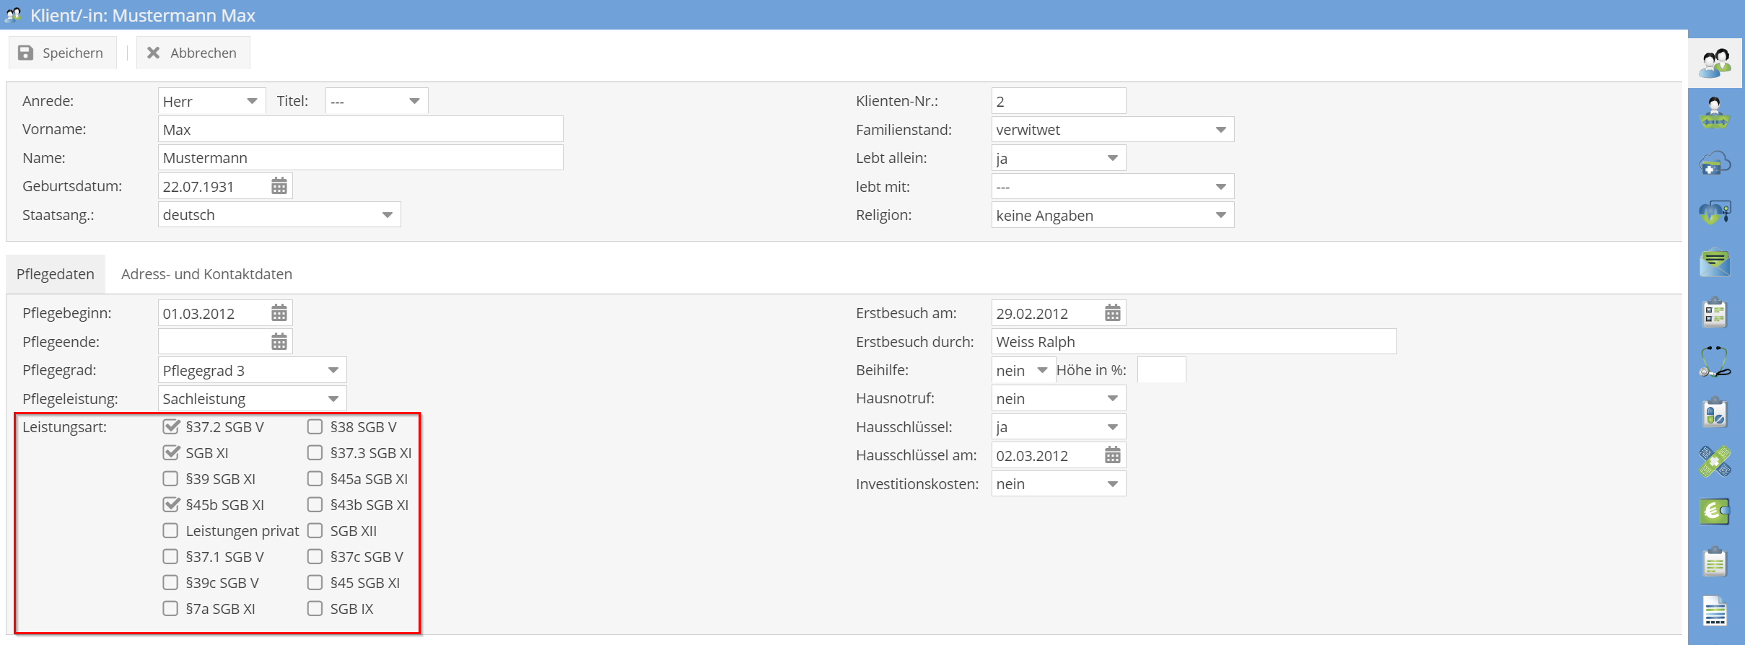Click the Erstbesuch durch field
Viewport: 1745px width, 645px height.
tap(1194, 342)
